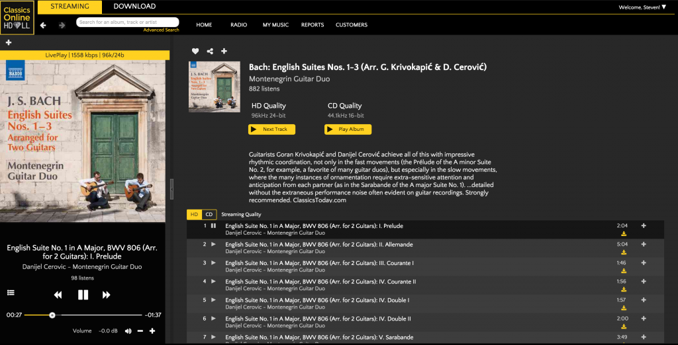
Task: Open the Montenegrin Guitar Duo artist link
Action: pos(289,79)
